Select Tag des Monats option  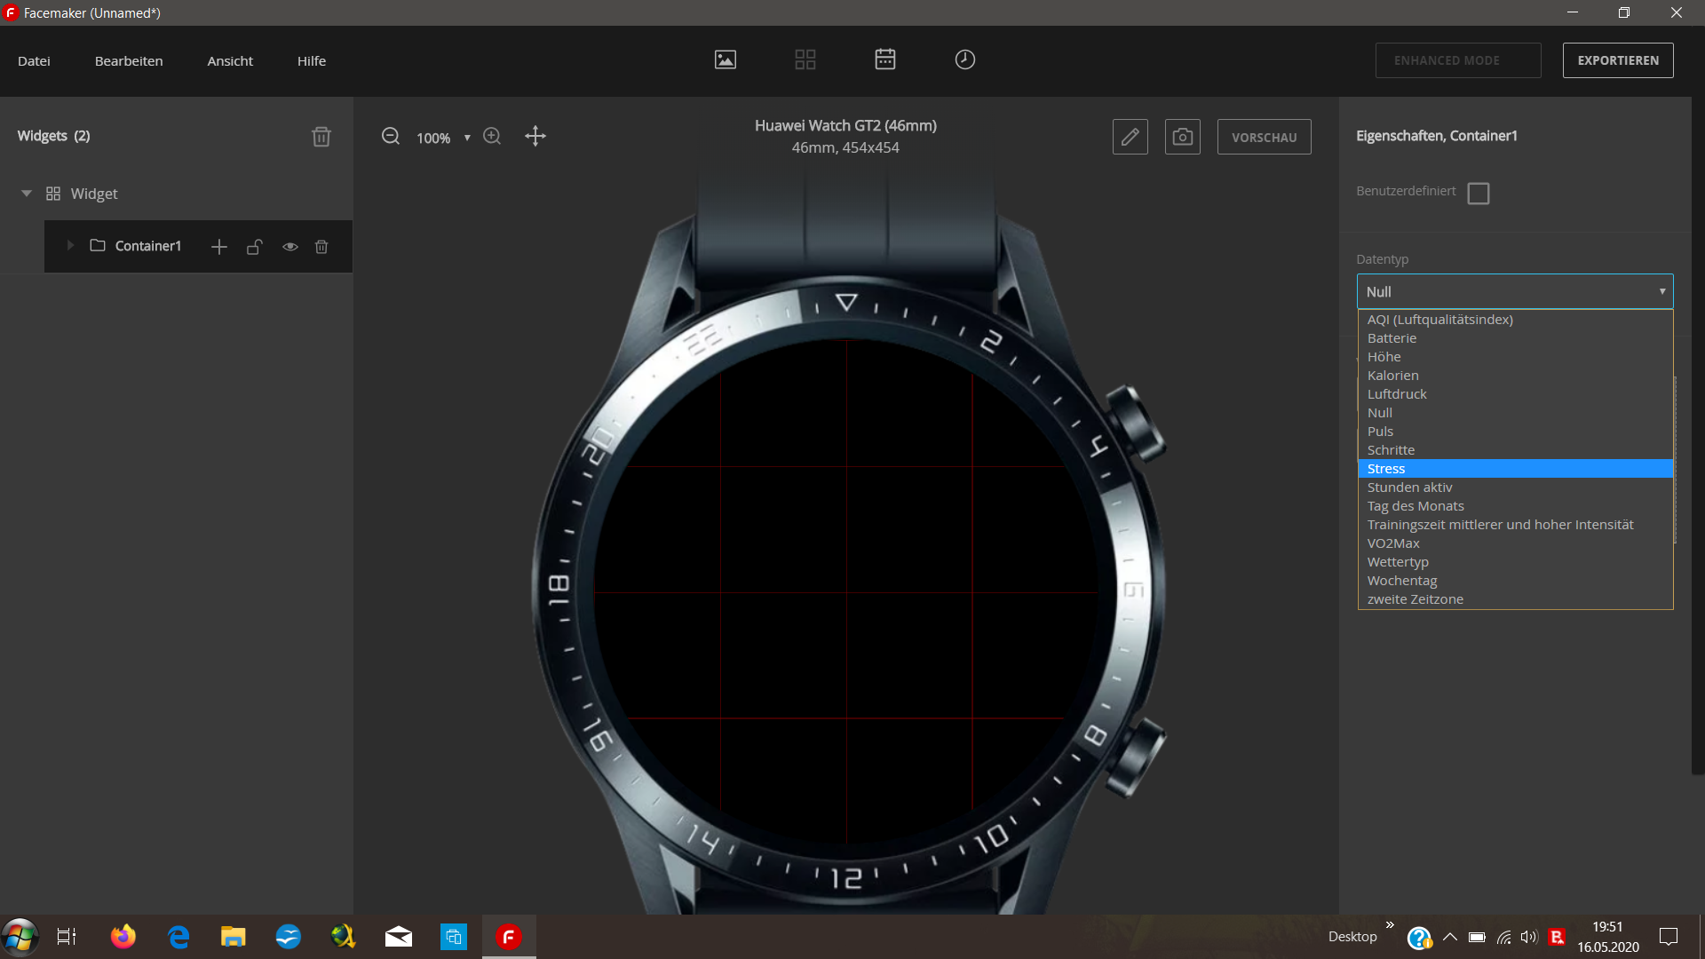click(x=1515, y=506)
